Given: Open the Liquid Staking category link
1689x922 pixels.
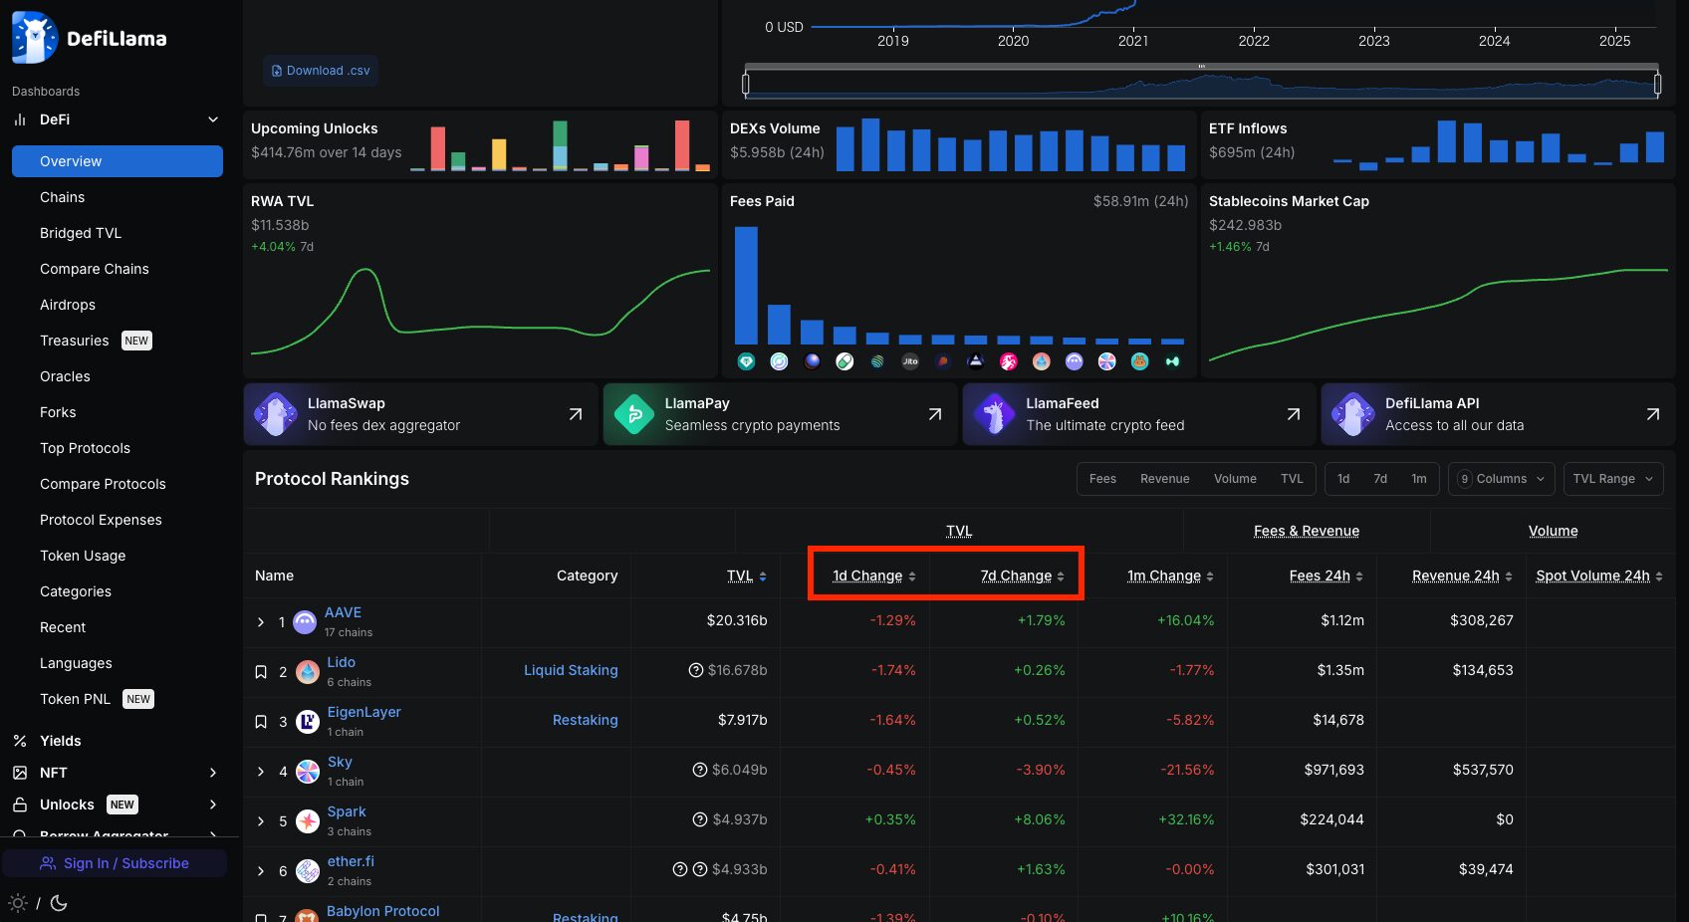Looking at the screenshot, I should (571, 670).
